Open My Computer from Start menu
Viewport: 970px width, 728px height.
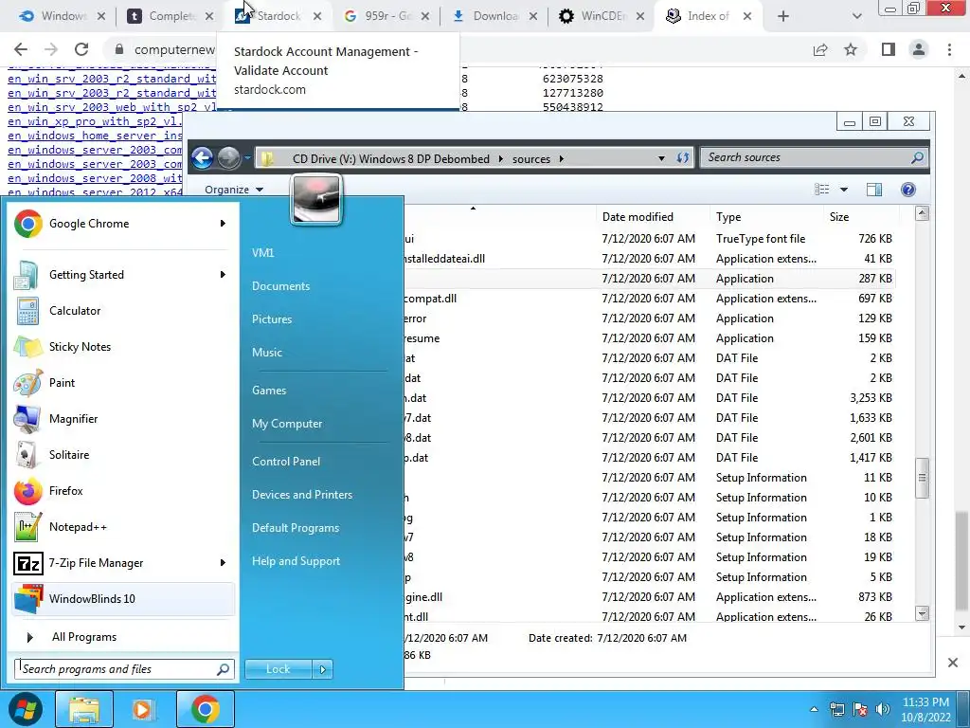click(287, 424)
